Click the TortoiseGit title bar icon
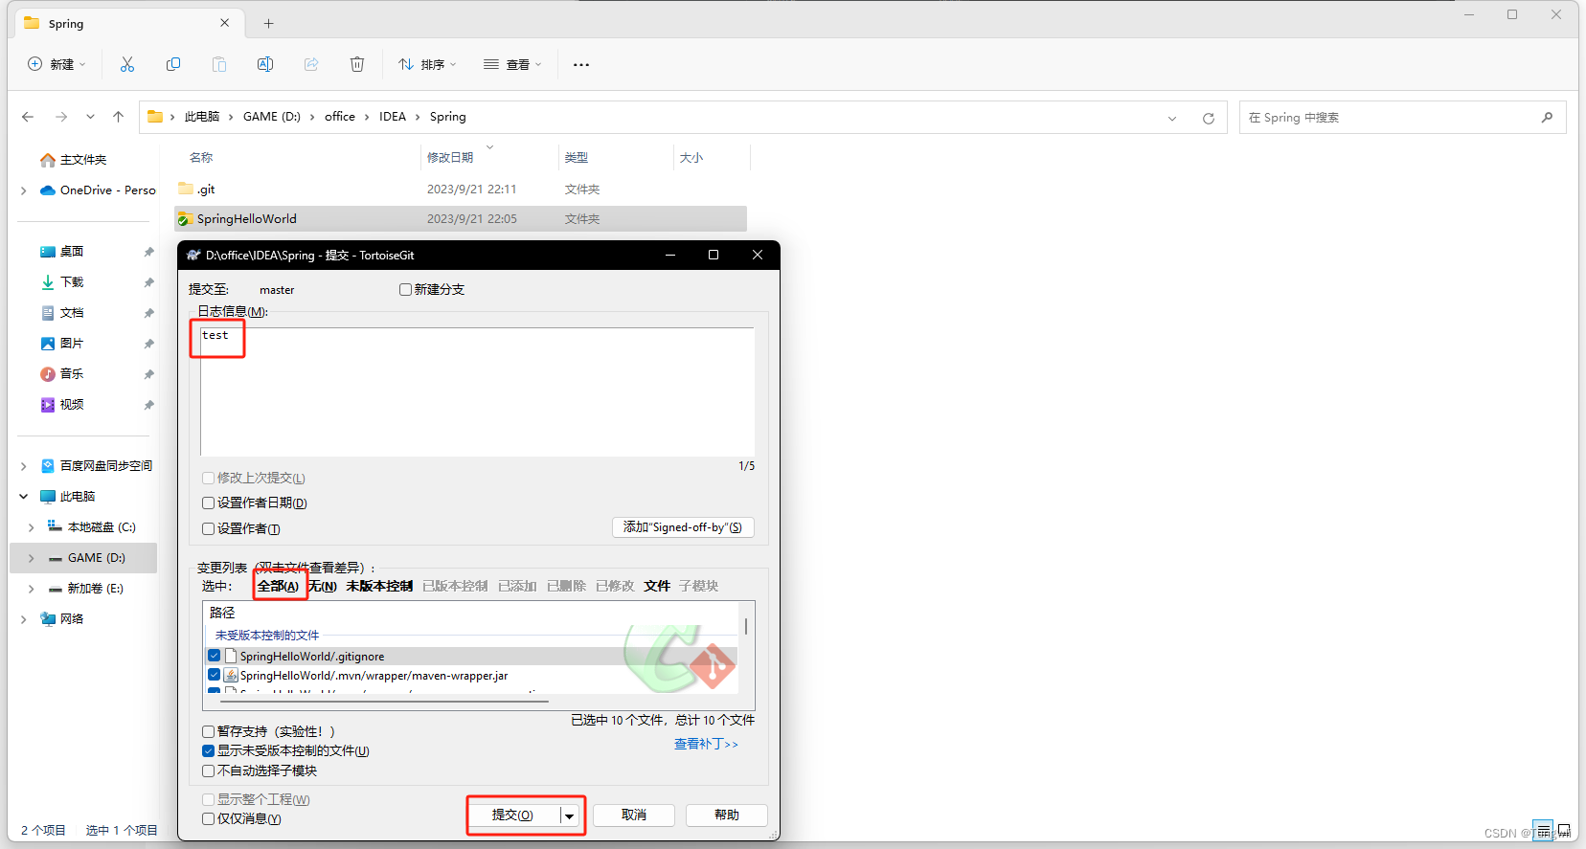The height and width of the screenshot is (849, 1586). pos(193,255)
